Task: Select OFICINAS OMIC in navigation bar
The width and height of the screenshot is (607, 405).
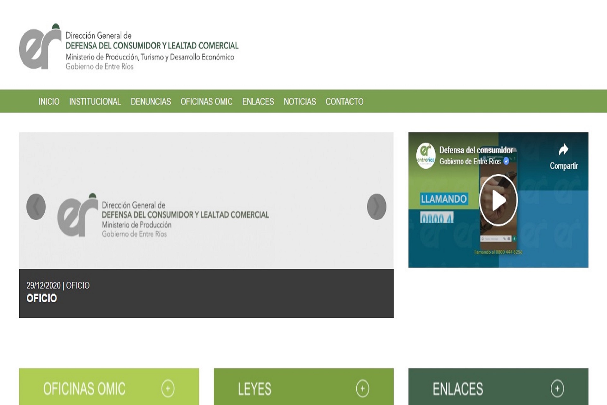Action: pos(206,102)
